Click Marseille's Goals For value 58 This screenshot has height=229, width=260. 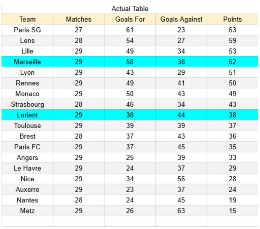pos(130,62)
